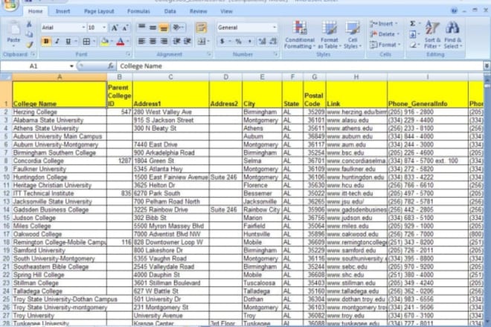491x327 pixels.
Task: Click the Fill down arrow icon
Action: click(x=413, y=34)
